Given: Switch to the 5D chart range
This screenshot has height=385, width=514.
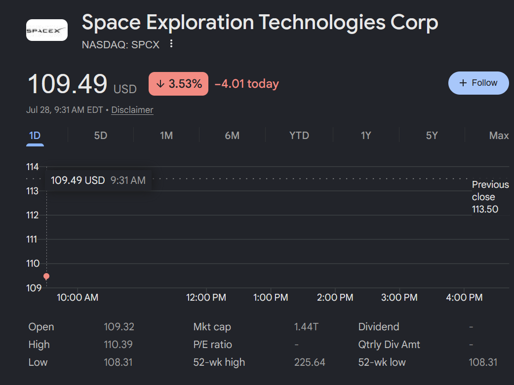Looking at the screenshot, I should [x=101, y=136].
